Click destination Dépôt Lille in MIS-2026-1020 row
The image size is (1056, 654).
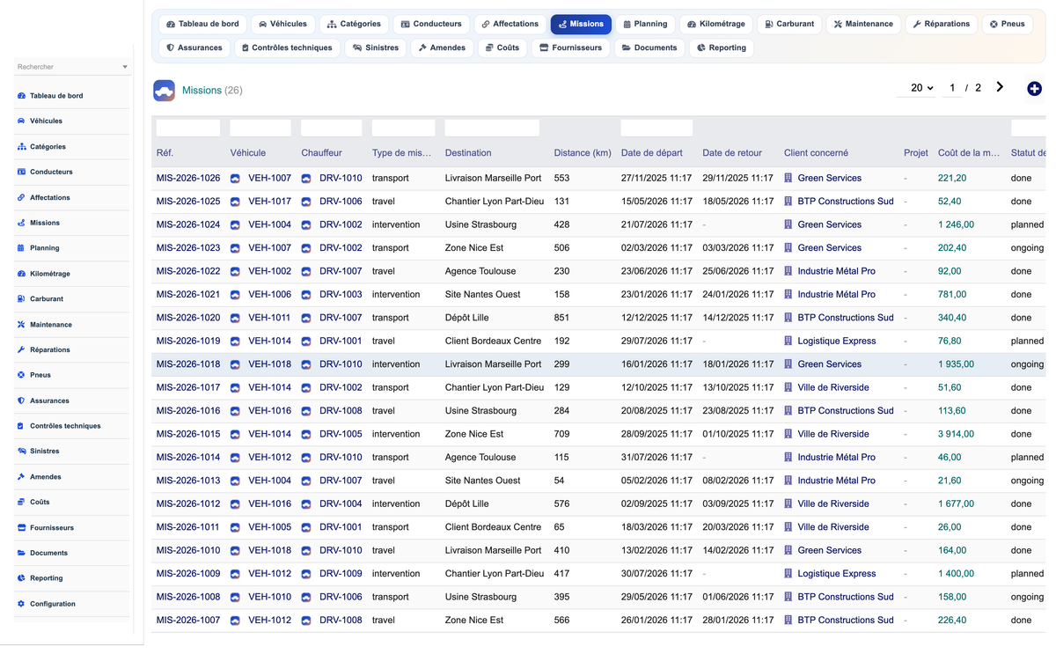coord(466,318)
